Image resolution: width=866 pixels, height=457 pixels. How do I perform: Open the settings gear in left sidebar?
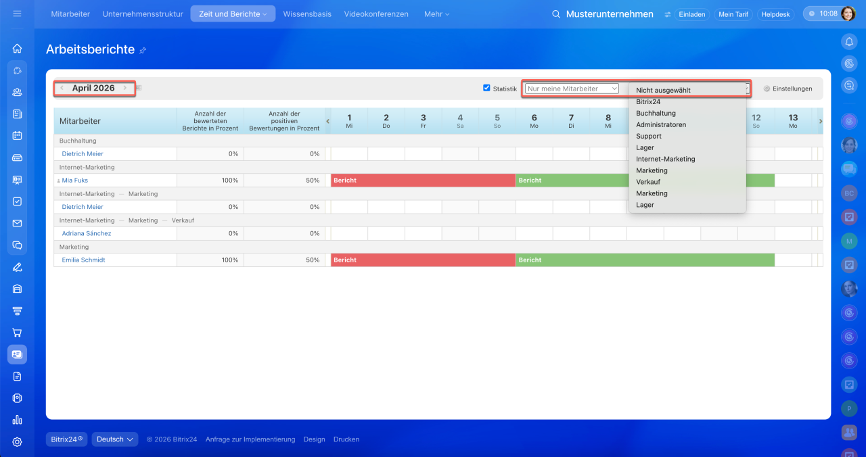17,442
